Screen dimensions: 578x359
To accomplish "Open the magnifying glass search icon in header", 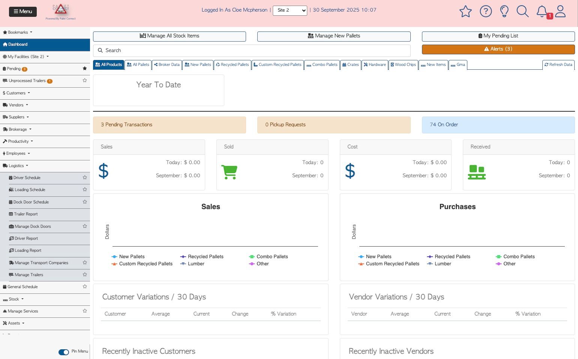I will (522, 11).
